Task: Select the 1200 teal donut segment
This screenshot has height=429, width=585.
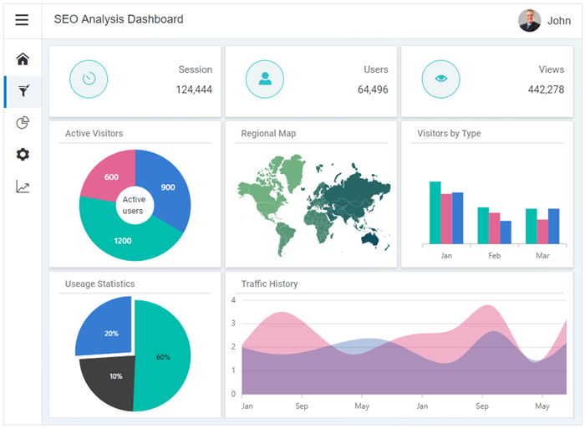Action: pos(124,240)
